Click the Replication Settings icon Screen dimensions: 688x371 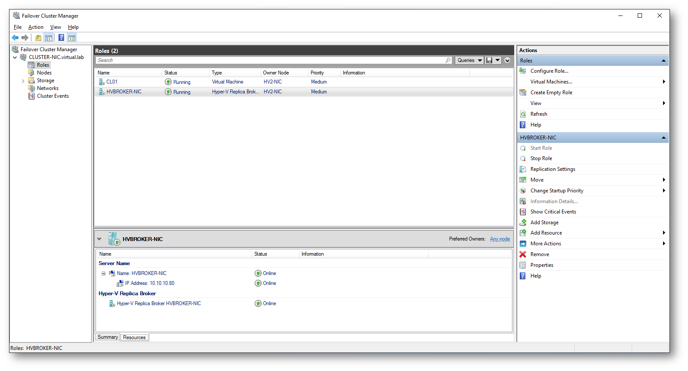click(x=523, y=169)
